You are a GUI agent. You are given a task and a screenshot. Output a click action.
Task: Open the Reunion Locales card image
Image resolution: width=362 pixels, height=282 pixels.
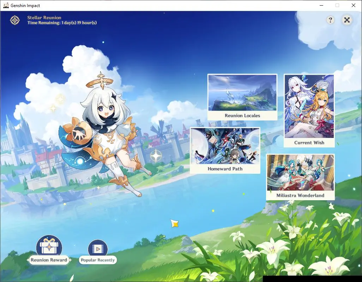coord(242,92)
